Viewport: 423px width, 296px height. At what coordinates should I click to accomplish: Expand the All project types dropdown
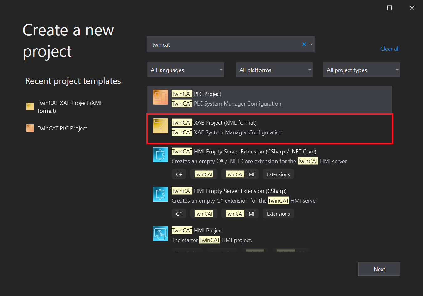click(x=362, y=70)
